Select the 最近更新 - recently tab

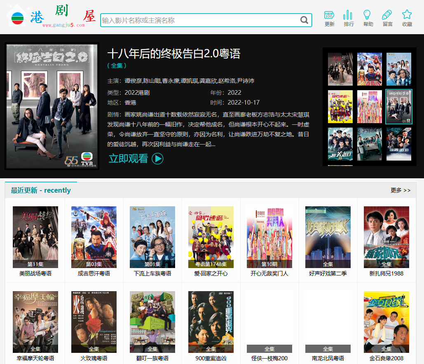tap(41, 190)
